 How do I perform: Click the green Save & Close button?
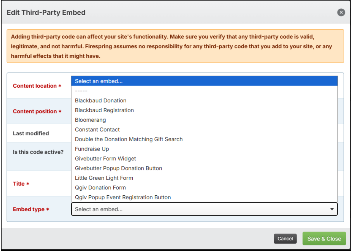(x=324, y=239)
